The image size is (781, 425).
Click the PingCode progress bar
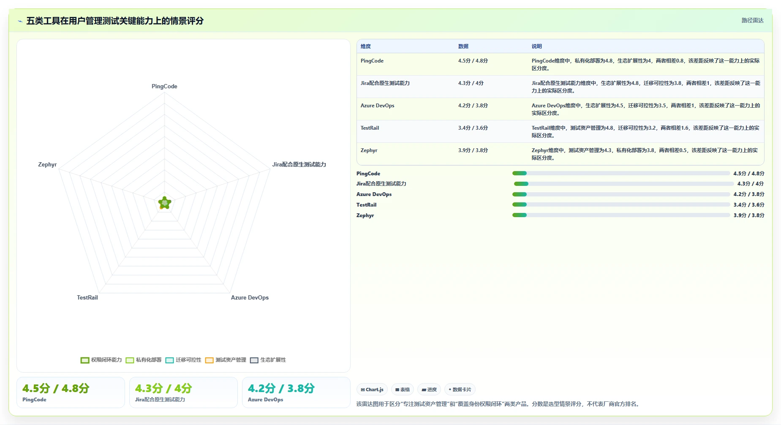621,173
